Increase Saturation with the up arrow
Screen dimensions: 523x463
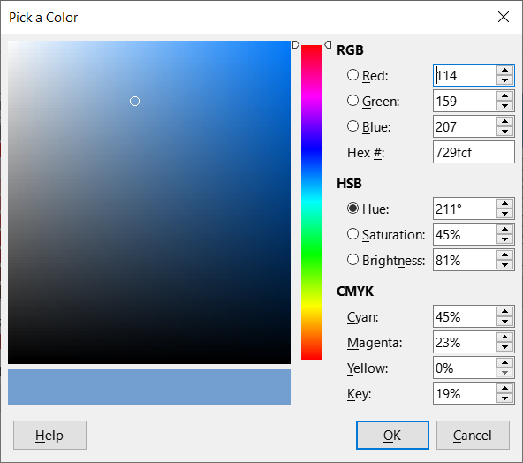click(x=504, y=229)
